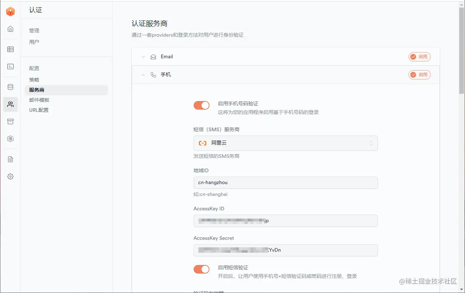Screen dimensions: 465x293
Task: Open the Docs document icon
Action: [x=10, y=159]
